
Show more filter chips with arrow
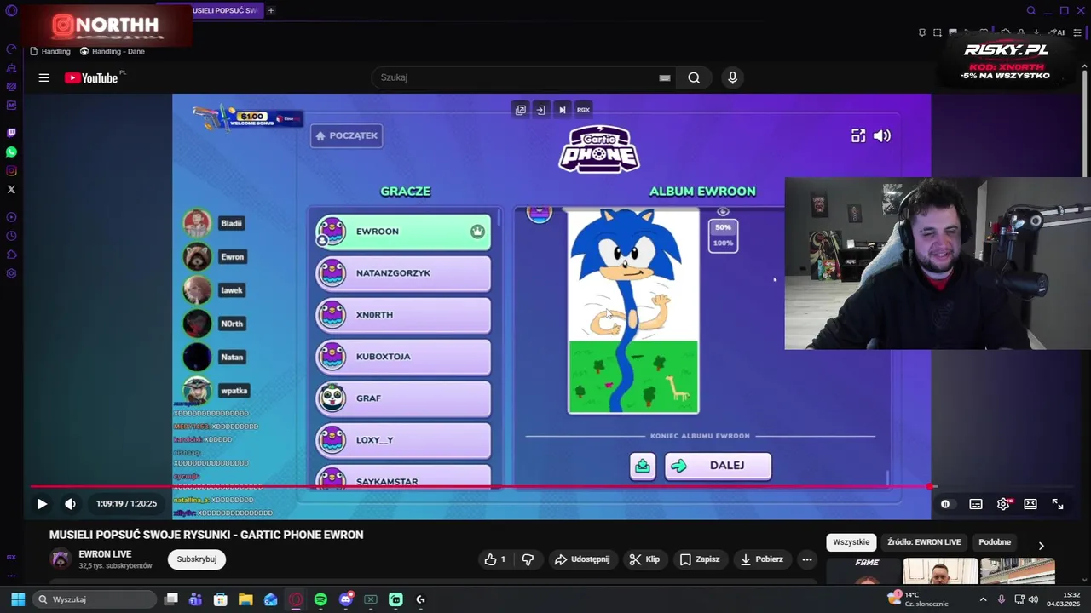point(1041,546)
